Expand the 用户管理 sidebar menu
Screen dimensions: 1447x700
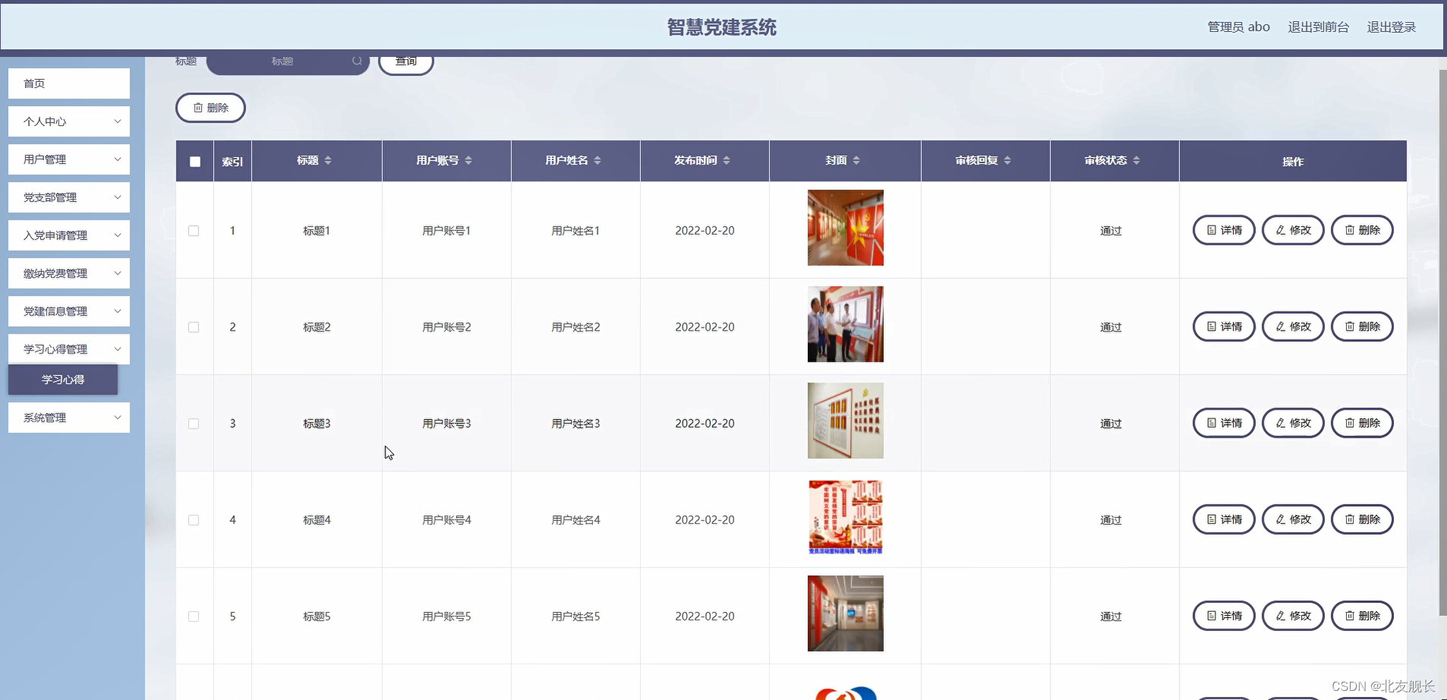point(69,159)
